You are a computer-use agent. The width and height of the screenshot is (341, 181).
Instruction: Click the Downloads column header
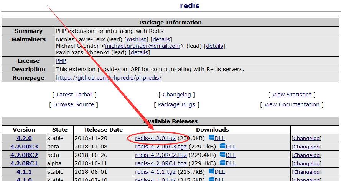coord(213,130)
